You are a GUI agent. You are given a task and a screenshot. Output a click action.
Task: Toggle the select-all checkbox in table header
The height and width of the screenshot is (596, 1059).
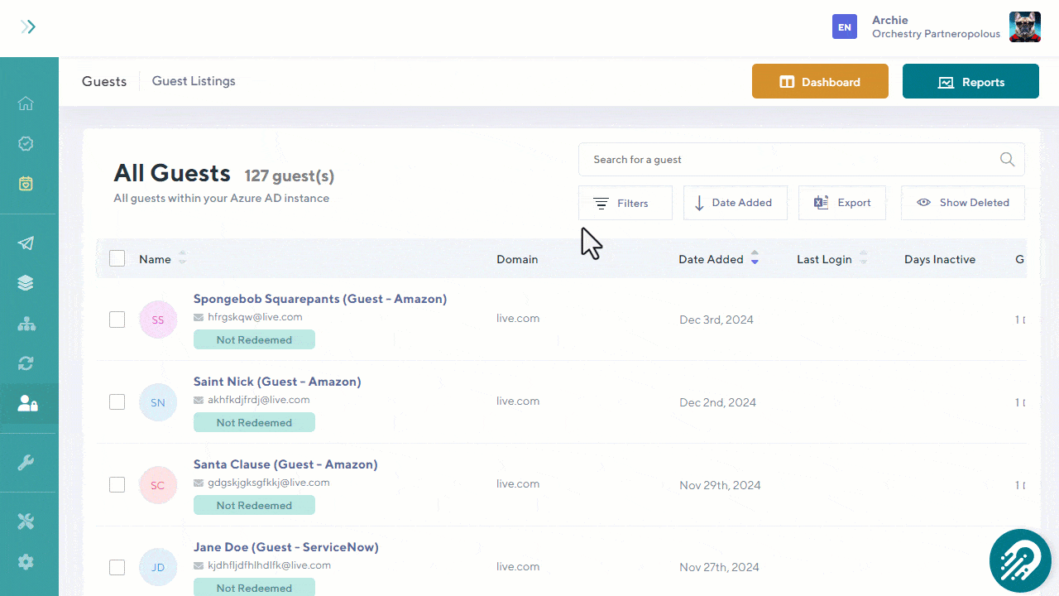(117, 259)
